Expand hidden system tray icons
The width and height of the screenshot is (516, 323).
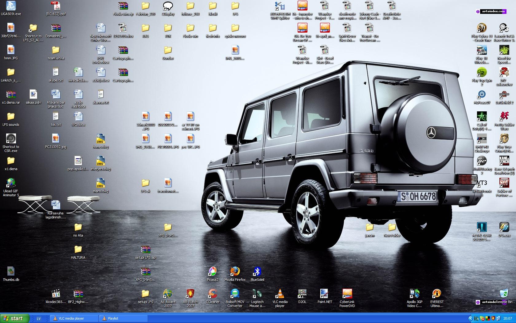(470, 318)
